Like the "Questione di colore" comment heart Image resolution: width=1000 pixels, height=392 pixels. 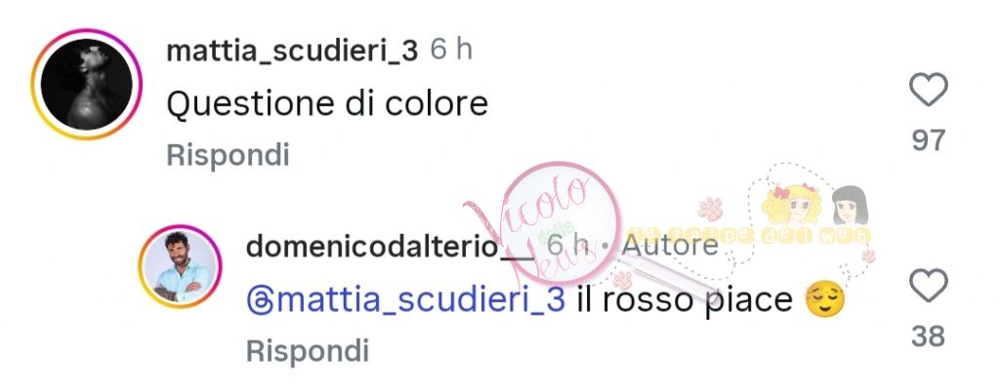click(x=928, y=90)
